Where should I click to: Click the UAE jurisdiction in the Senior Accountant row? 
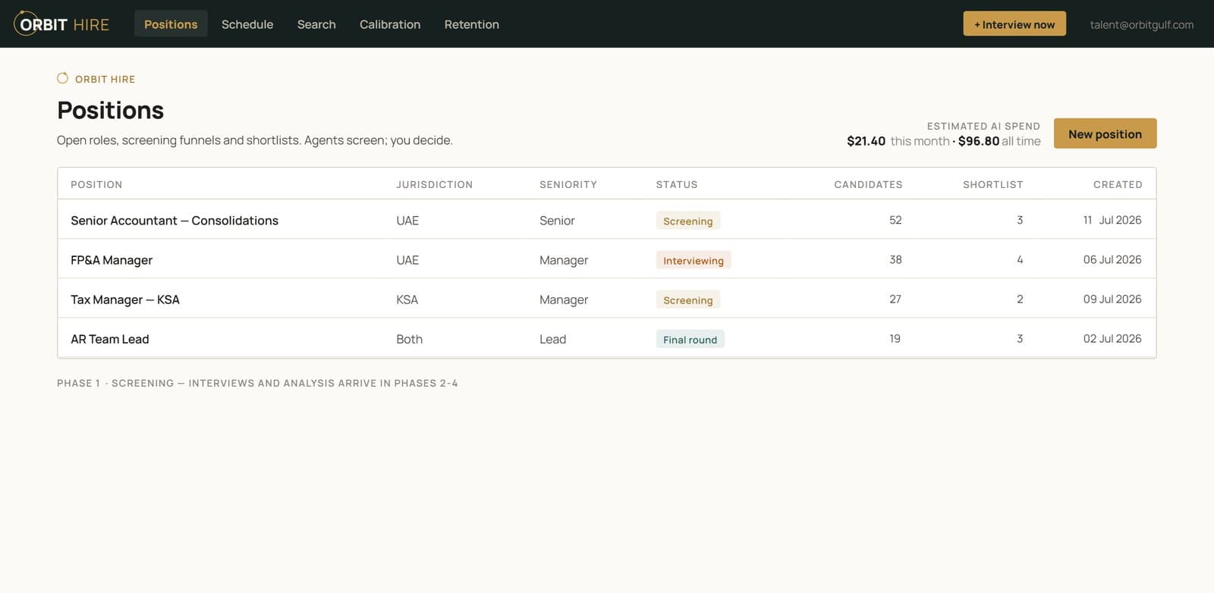pos(407,221)
